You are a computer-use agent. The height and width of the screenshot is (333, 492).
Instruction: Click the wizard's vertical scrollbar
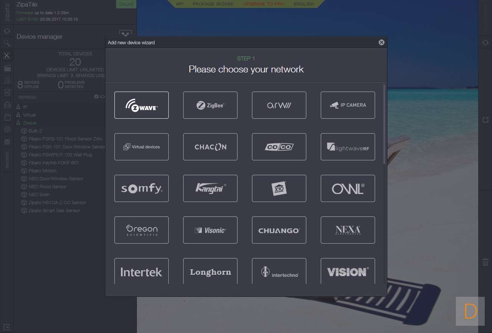click(385, 124)
